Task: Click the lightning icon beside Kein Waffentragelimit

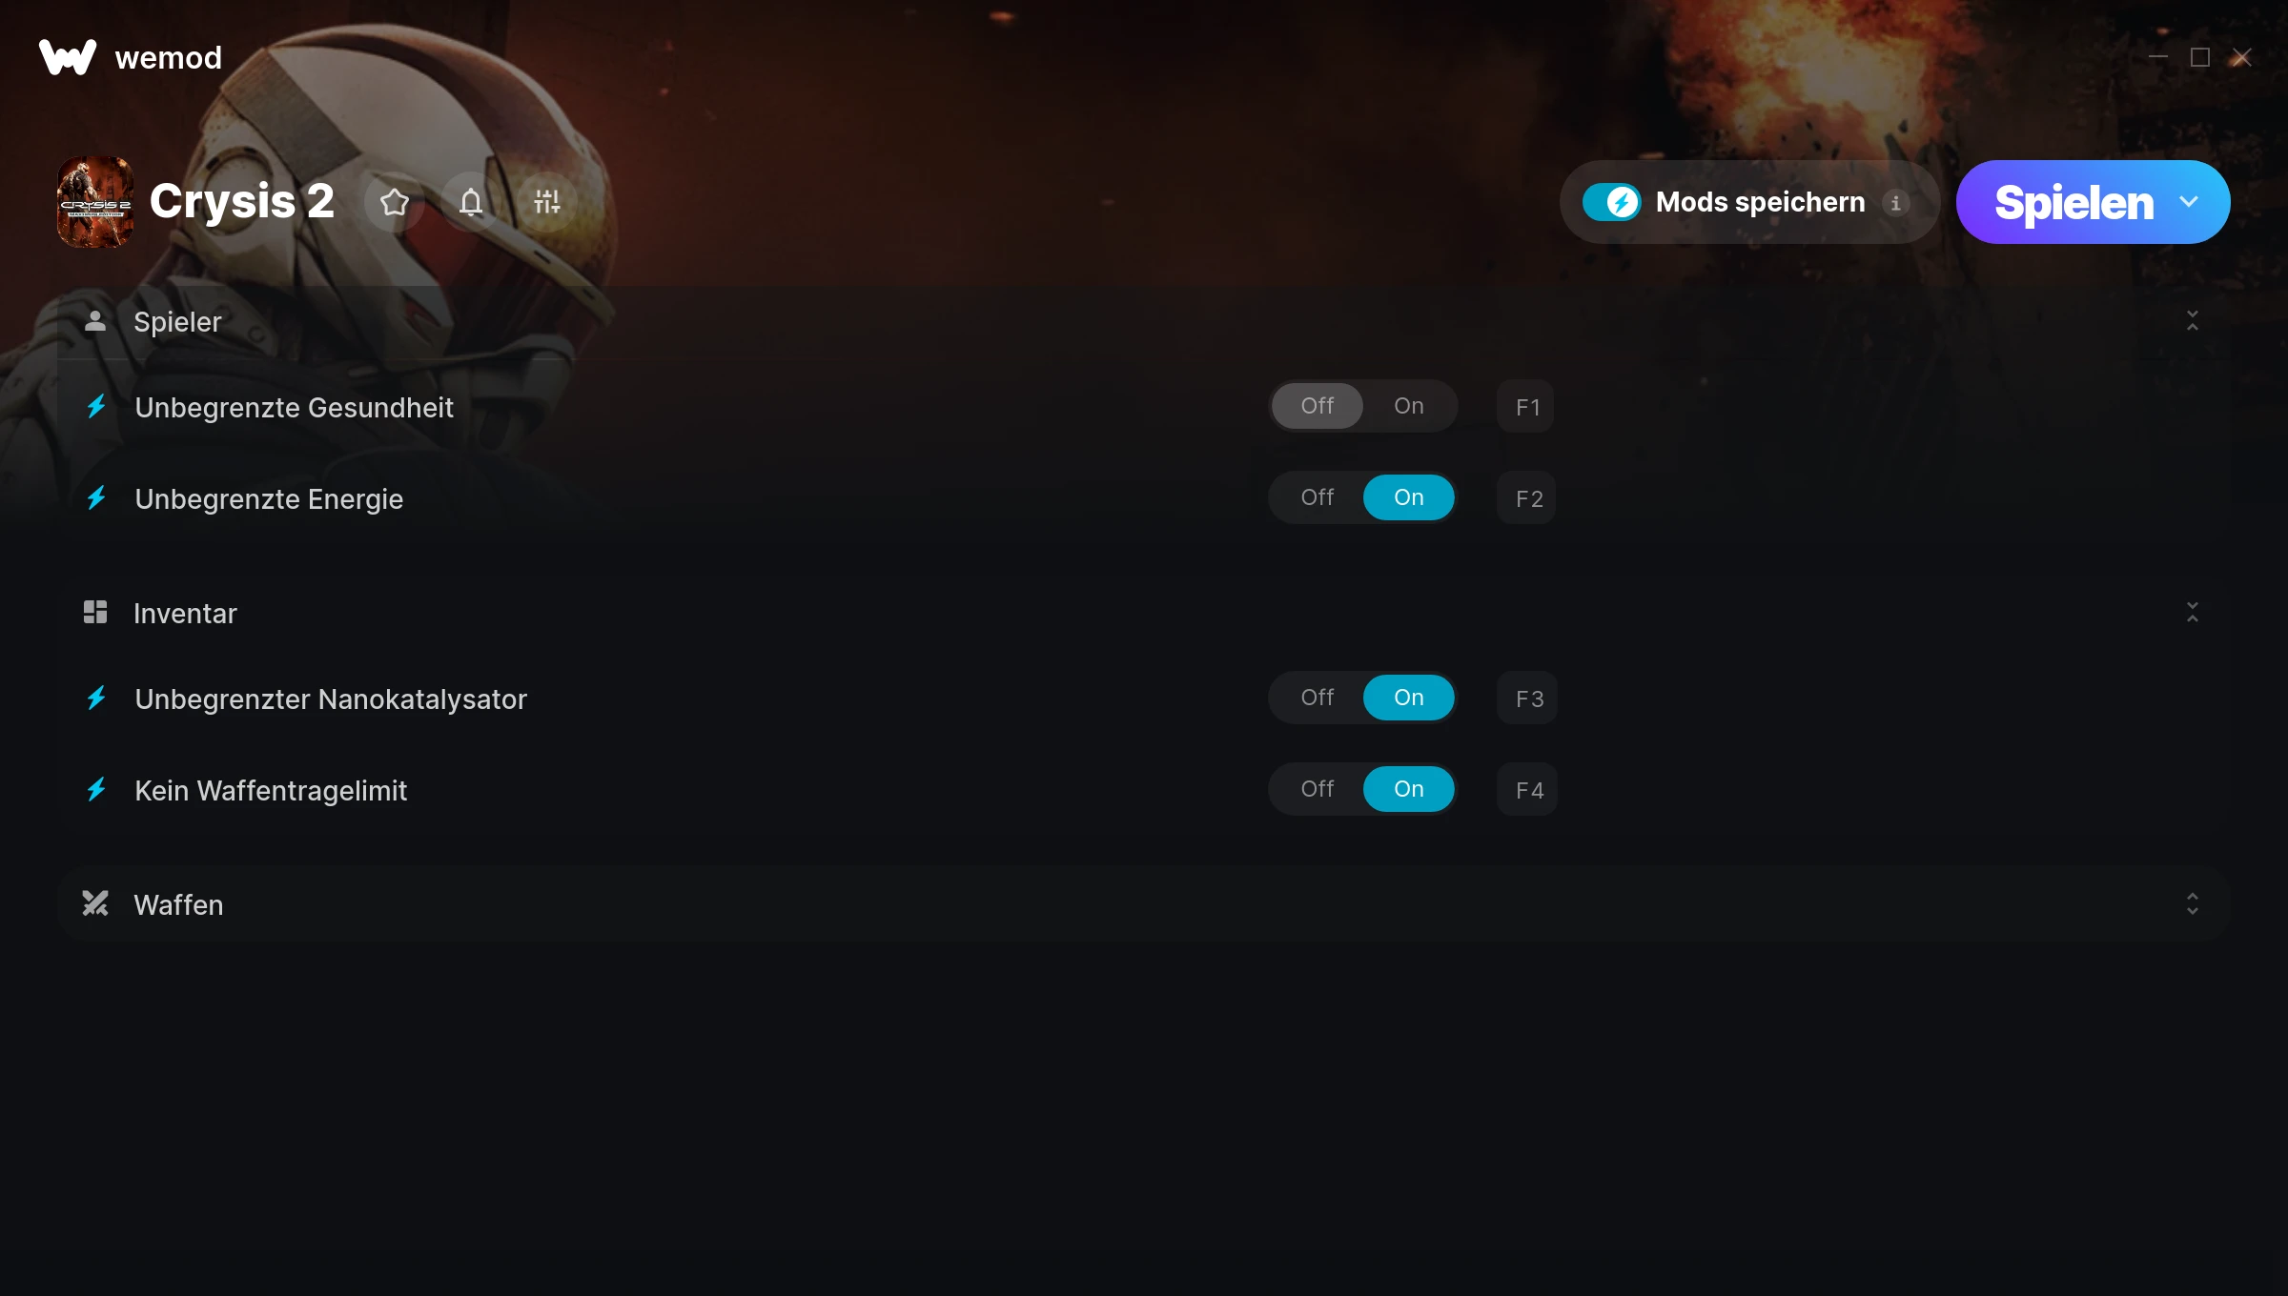Action: point(96,790)
